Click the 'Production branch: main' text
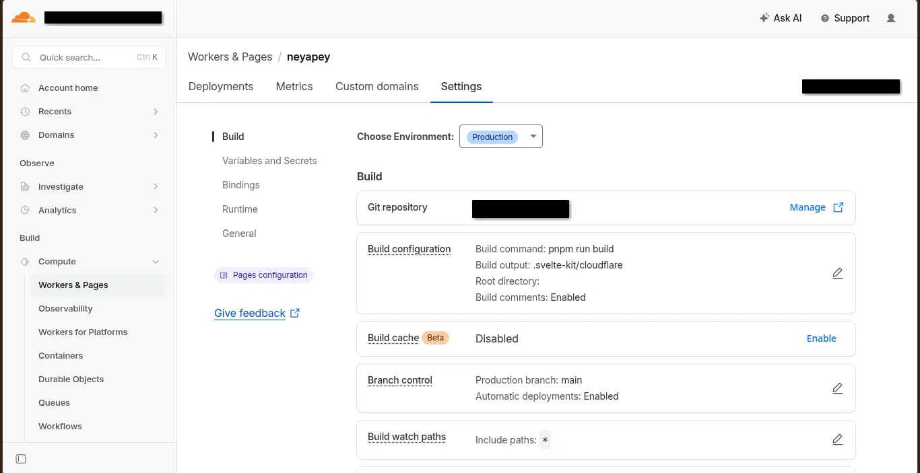This screenshot has height=473, width=920. tap(529, 380)
